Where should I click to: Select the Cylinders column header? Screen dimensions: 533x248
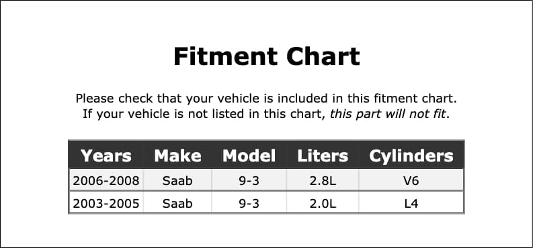411,156
